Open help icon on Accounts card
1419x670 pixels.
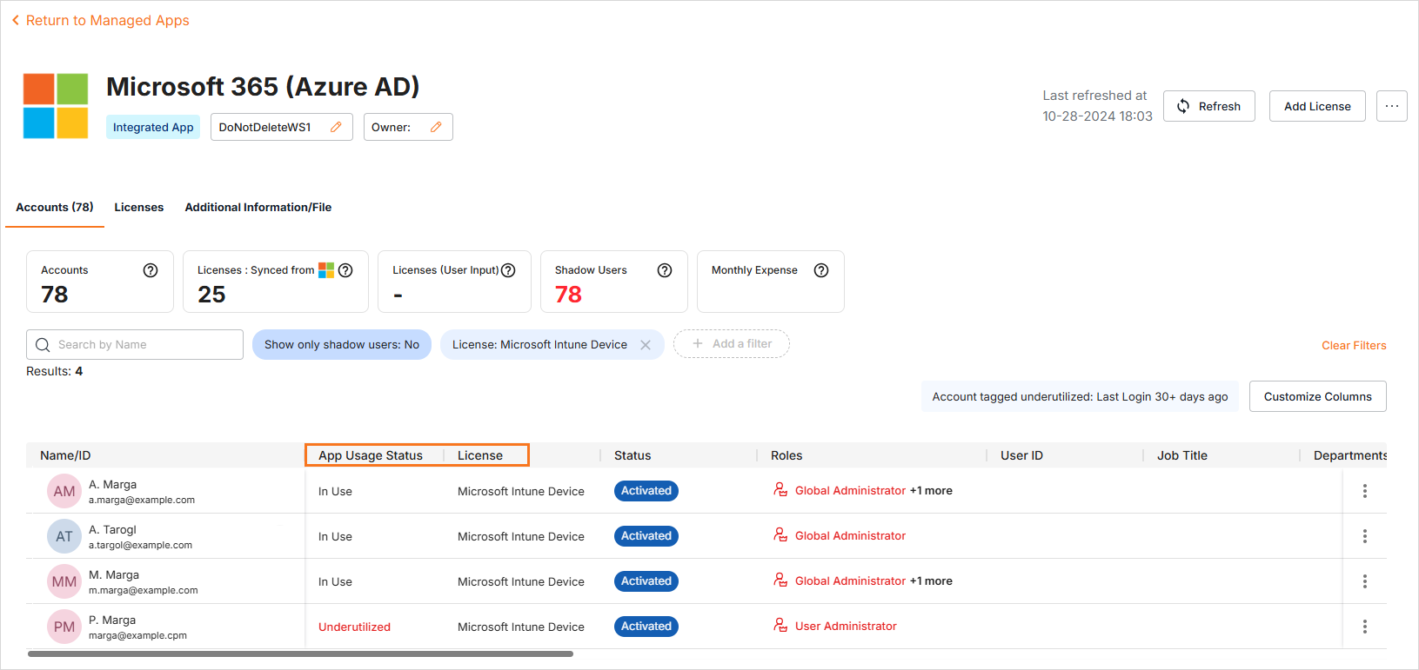[x=151, y=270]
